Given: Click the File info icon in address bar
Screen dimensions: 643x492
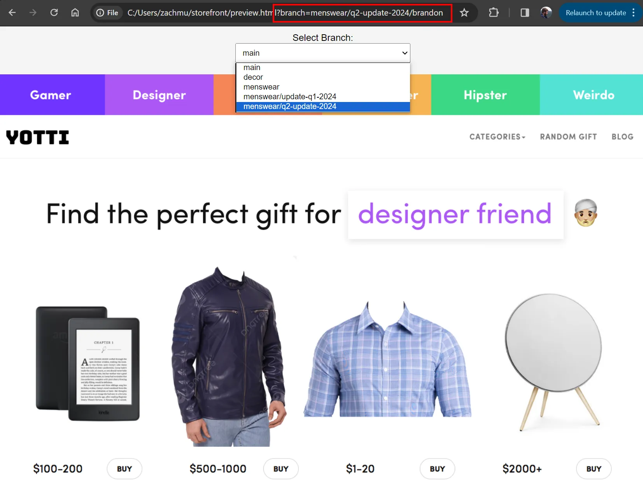Looking at the screenshot, I should tap(100, 12).
